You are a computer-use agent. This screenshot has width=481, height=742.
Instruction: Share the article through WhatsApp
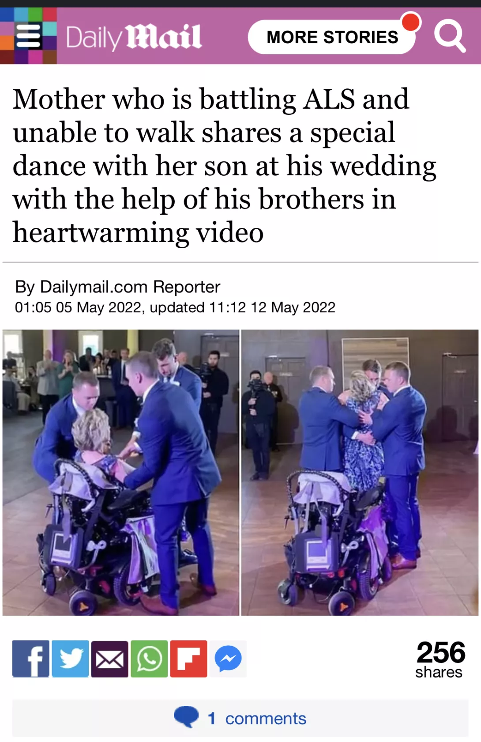(x=149, y=659)
